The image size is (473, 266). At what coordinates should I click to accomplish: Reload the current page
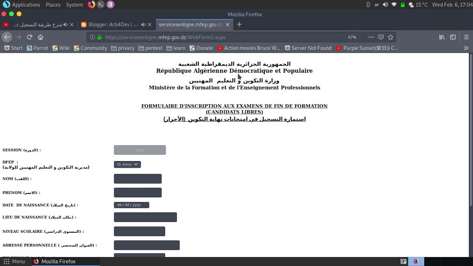click(x=30, y=37)
